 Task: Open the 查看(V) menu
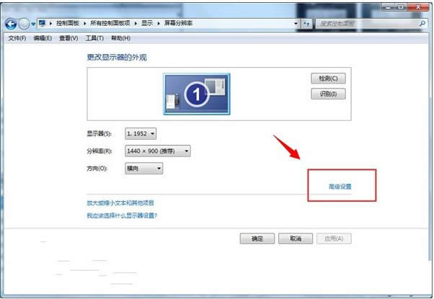[68, 38]
